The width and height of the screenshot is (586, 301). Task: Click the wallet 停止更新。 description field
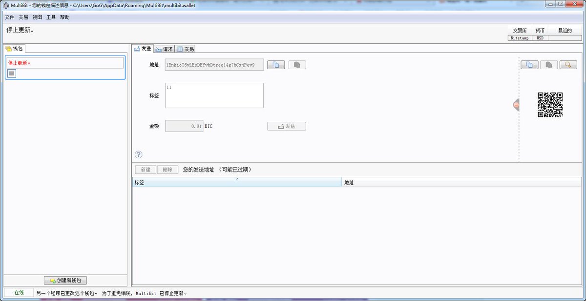click(65, 63)
